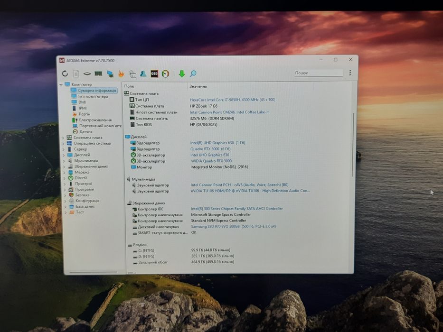Viewport: 443px width, 332px height.
Task: Expand the Мультимедіа tree node
Action: 64,161
